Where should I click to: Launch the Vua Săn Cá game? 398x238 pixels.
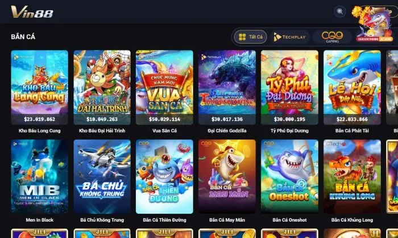coord(164,87)
